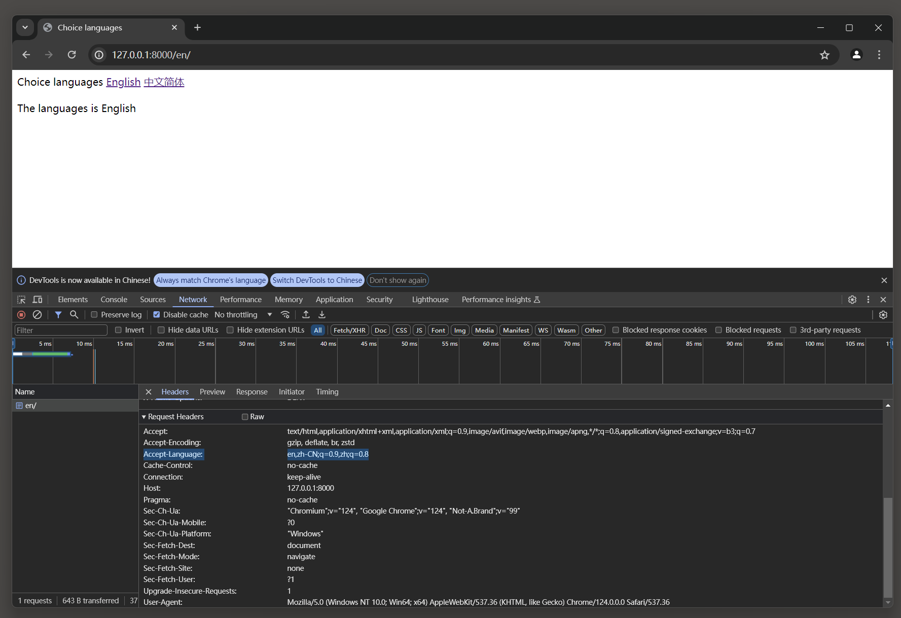This screenshot has width=901, height=618.
Task: Uncheck Disable cache checkbox
Action: click(x=157, y=315)
